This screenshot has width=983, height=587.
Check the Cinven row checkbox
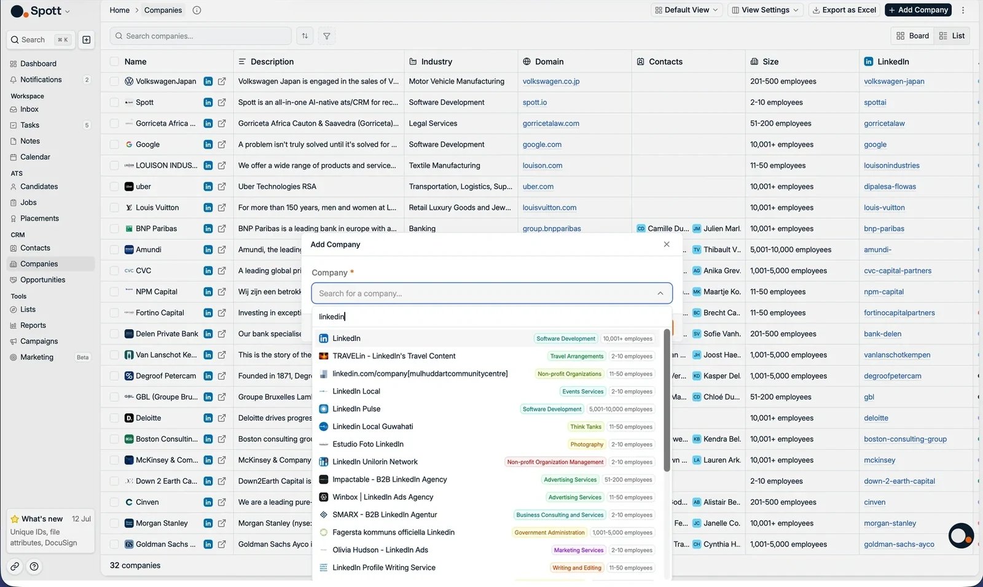point(114,502)
